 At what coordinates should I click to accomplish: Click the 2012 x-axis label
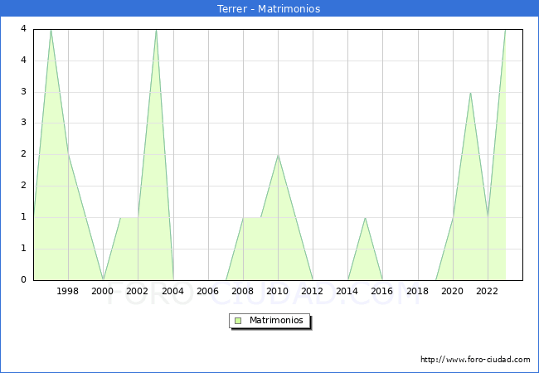point(312,291)
